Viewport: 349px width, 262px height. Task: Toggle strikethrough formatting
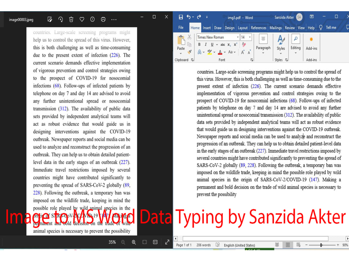(223, 45)
